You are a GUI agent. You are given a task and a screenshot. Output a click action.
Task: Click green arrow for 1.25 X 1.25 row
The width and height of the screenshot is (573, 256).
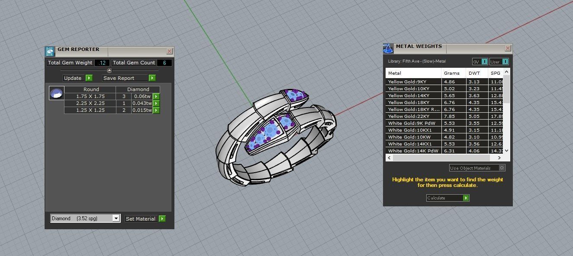coord(156,111)
